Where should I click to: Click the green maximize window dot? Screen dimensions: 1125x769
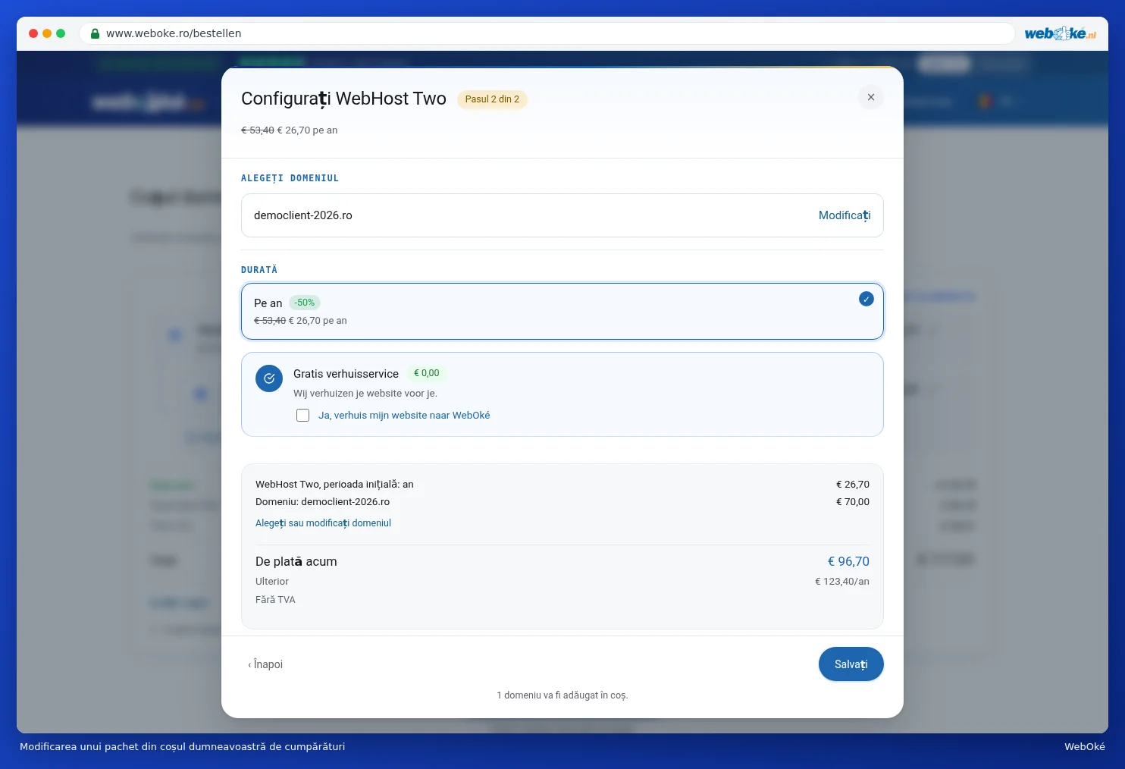point(61,33)
